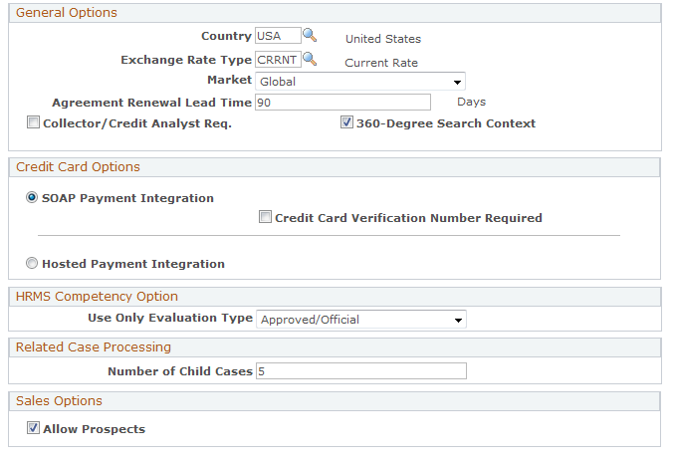675x459 pixels.
Task: Click the Number of Child Cases label
Action: point(180,371)
